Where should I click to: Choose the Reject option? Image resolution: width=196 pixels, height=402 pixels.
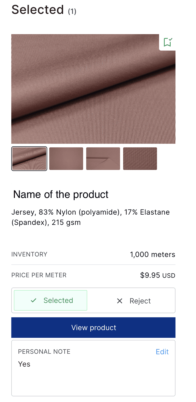click(133, 301)
